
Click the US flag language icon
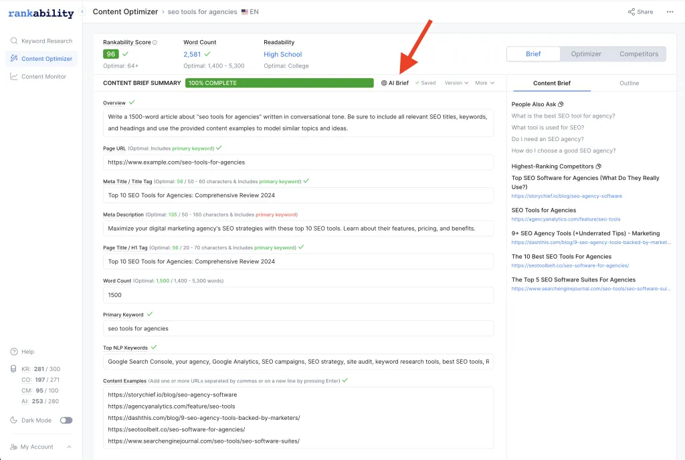coord(245,12)
